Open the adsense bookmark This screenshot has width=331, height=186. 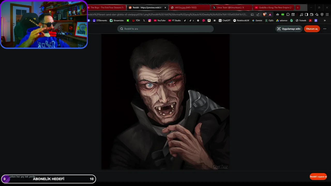282,20
